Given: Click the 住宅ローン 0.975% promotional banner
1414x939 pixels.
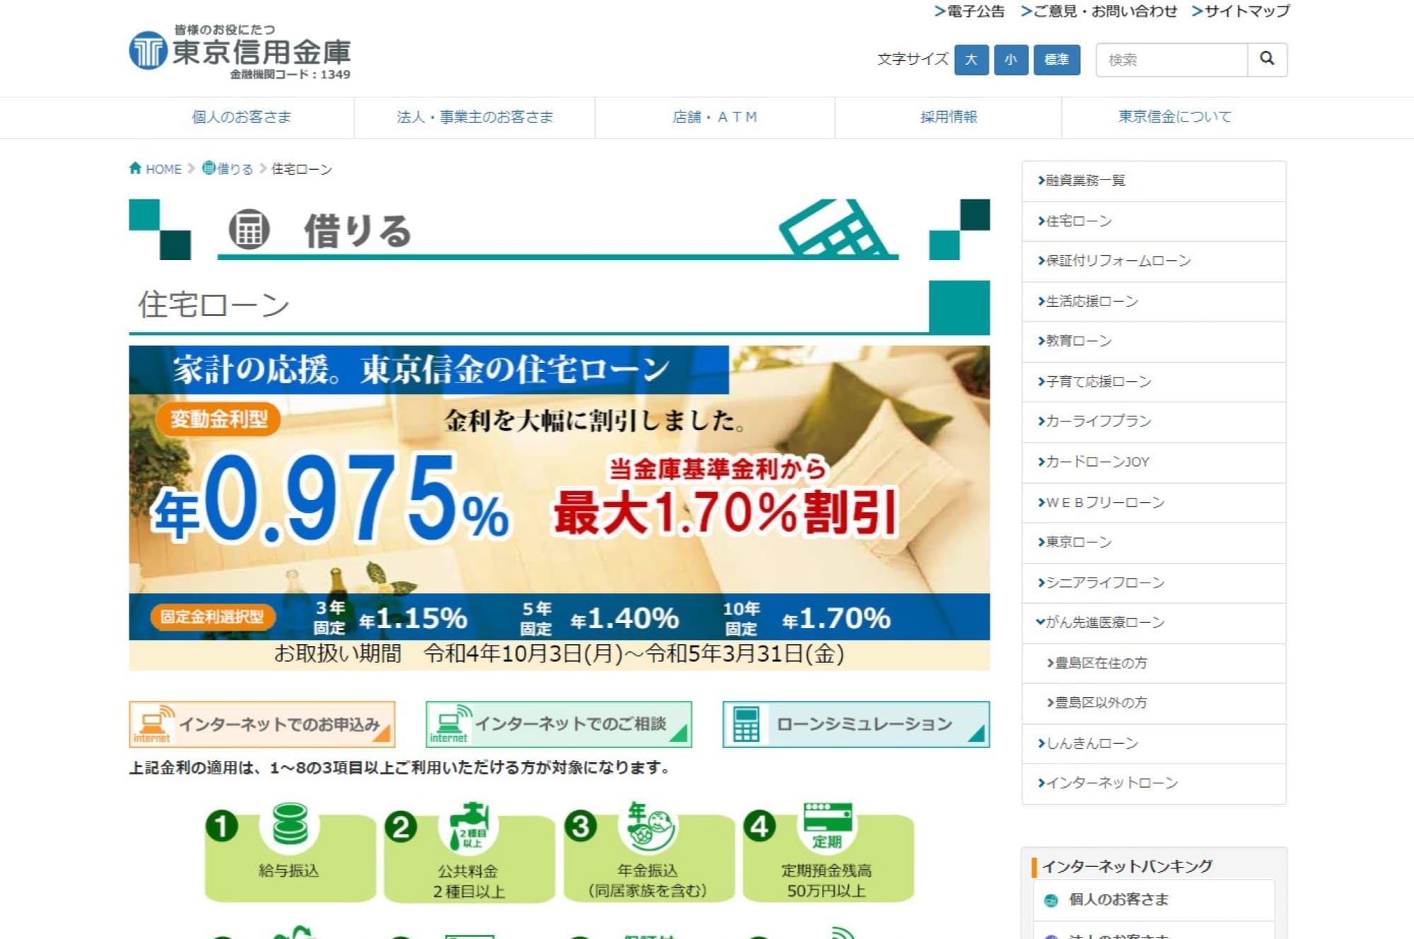Looking at the screenshot, I should click(x=559, y=507).
